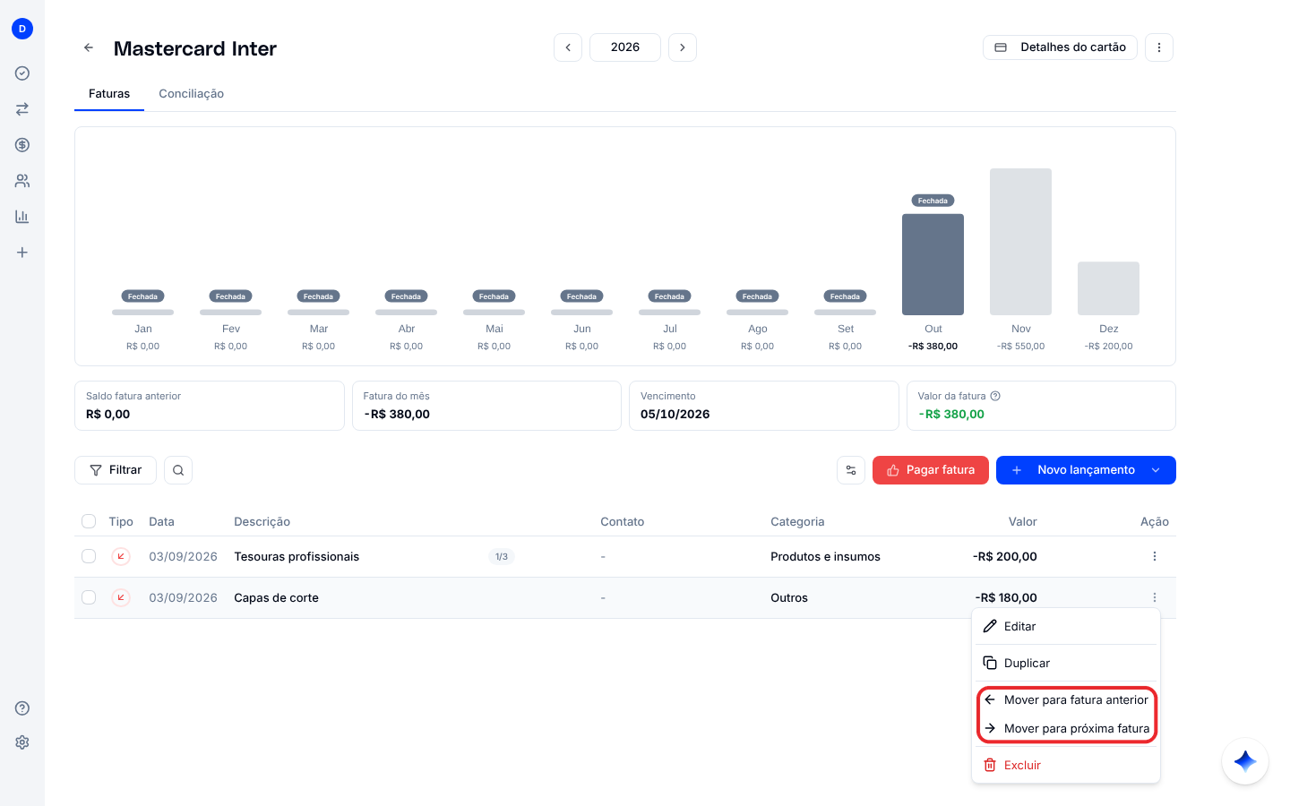Toggle the select-all checkbox in table header

[x=89, y=521]
